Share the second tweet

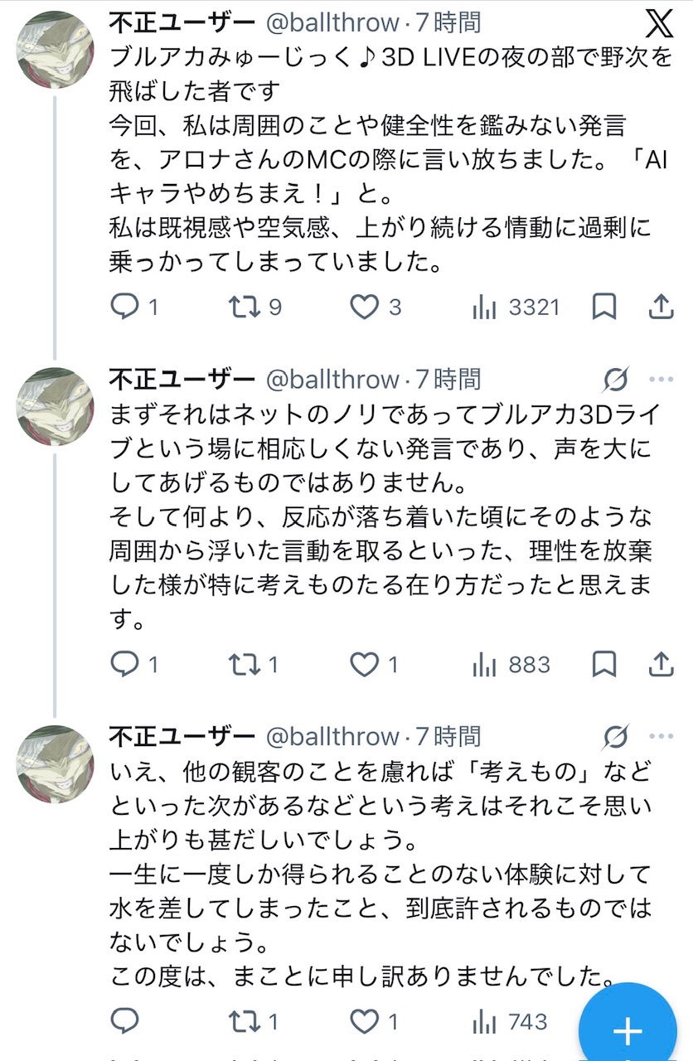coord(661,664)
